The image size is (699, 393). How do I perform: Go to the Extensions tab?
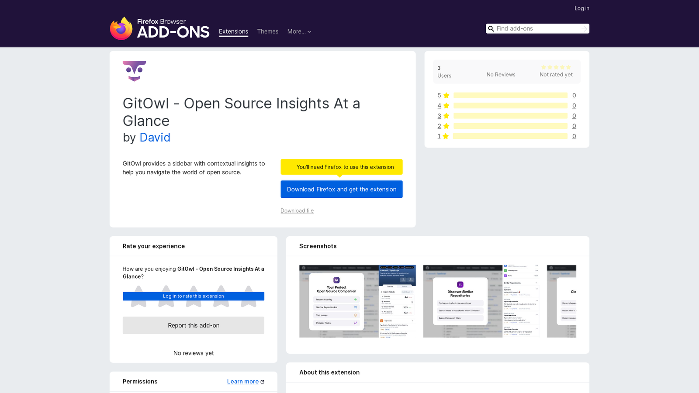click(233, 31)
